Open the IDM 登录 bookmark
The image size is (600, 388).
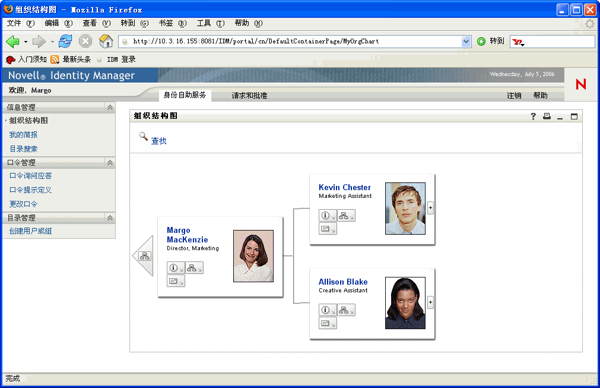tap(116, 59)
